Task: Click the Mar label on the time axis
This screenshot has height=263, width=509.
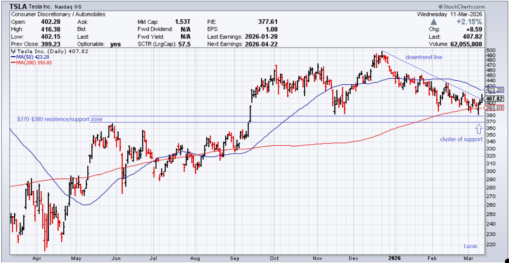Action: tap(468, 258)
